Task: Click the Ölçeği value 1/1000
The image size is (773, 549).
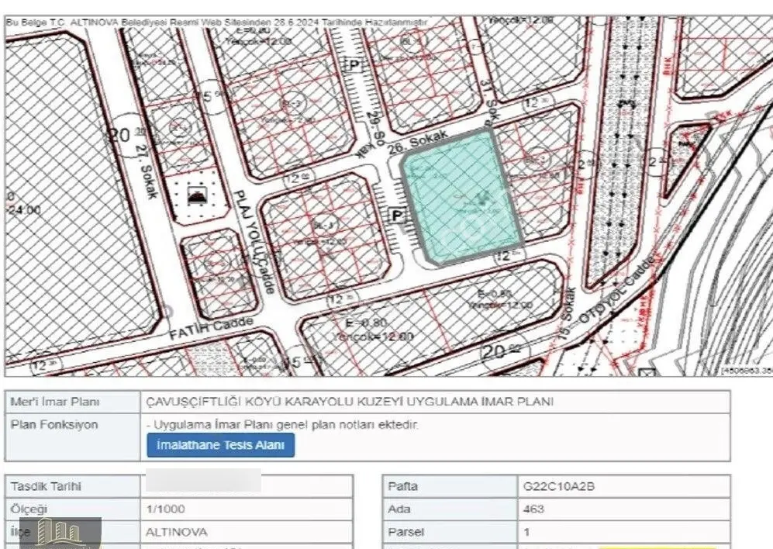Action: 166,509
